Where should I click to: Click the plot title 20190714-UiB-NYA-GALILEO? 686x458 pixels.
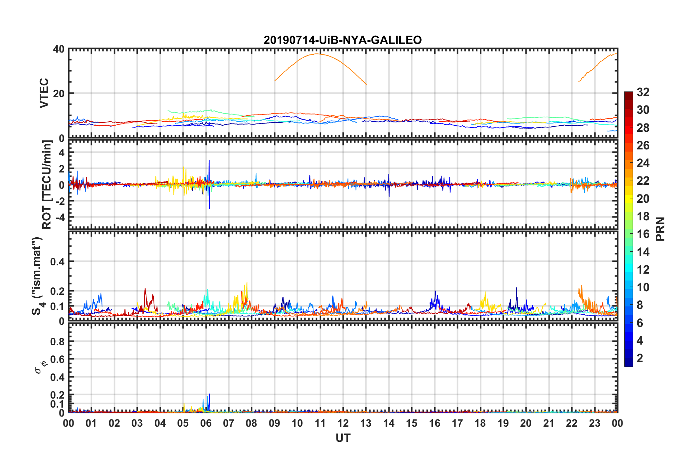343,40
